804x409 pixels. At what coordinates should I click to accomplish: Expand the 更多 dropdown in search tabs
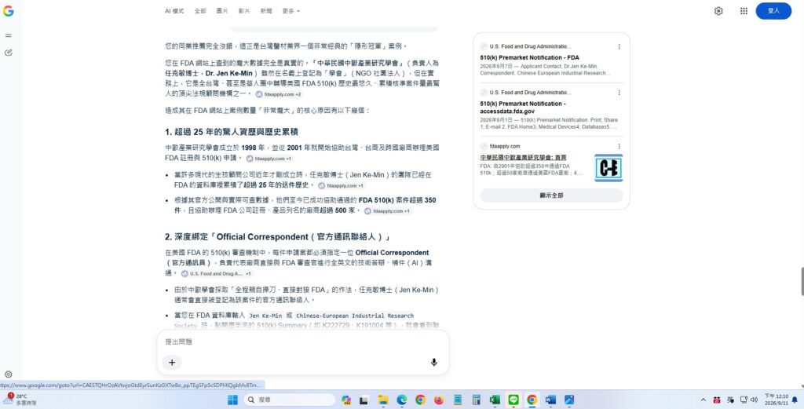(291, 11)
